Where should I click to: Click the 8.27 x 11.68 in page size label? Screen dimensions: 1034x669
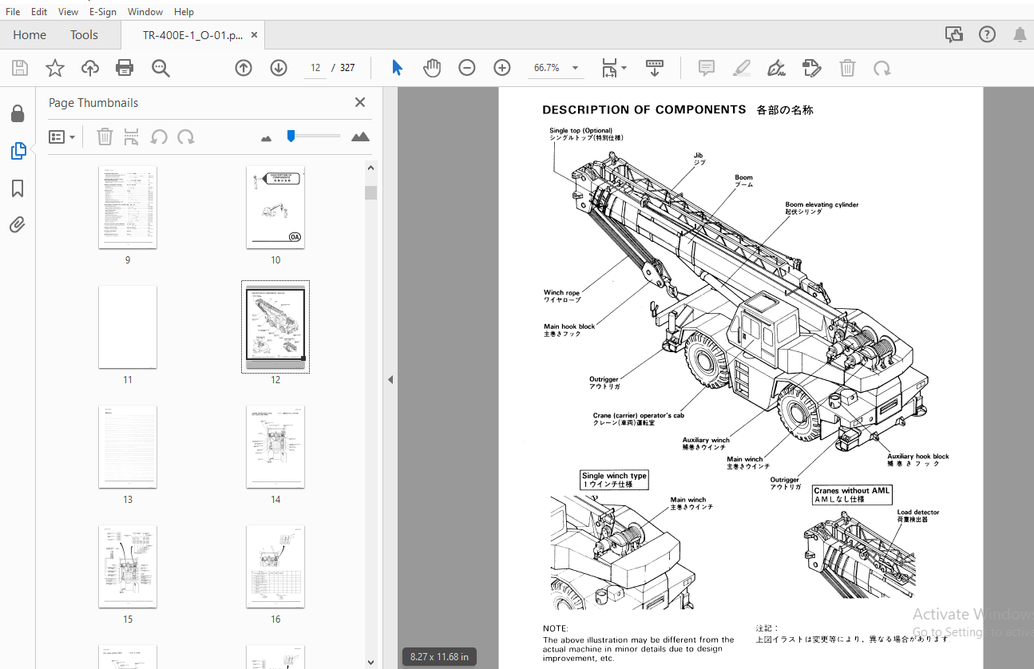point(439,657)
